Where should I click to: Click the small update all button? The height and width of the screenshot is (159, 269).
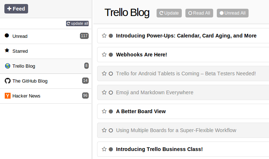click(x=77, y=24)
